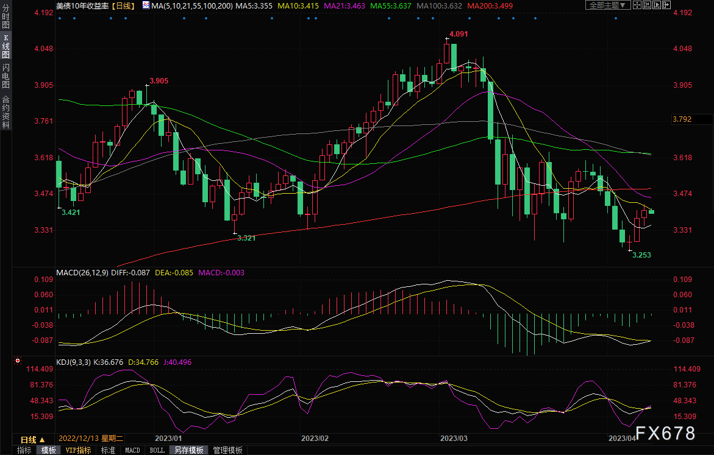Open the 全部主题 dropdown
The height and width of the screenshot is (455, 714).
pos(607,5)
